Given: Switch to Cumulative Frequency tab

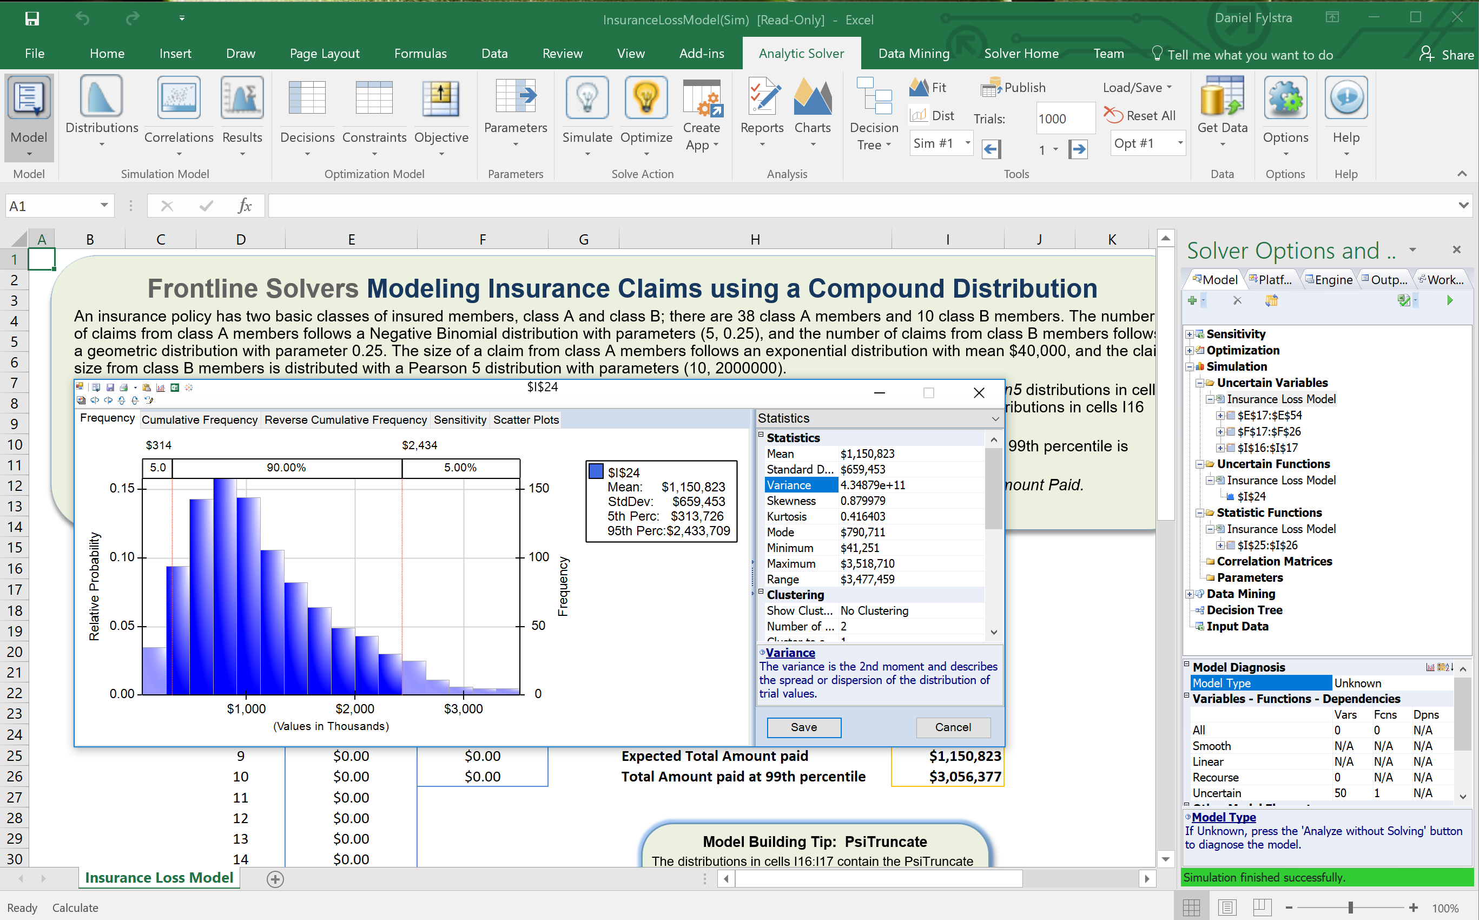Looking at the screenshot, I should [x=200, y=420].
